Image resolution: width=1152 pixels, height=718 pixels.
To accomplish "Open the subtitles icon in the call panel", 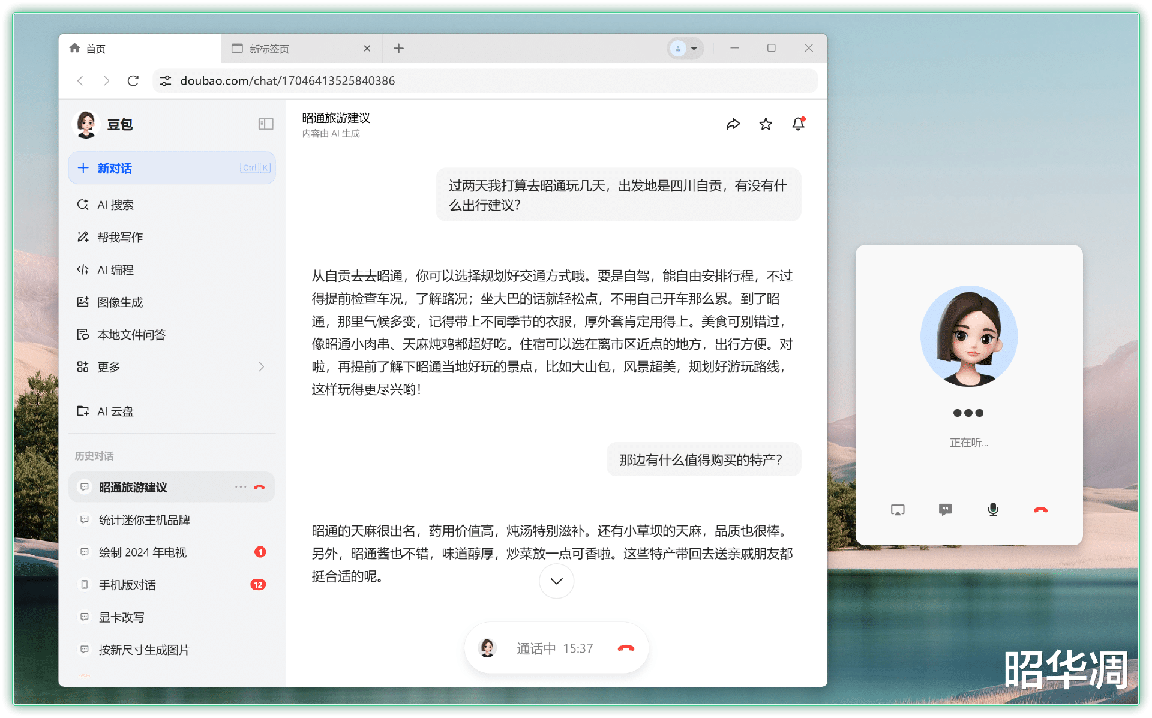I will [945, 510].
